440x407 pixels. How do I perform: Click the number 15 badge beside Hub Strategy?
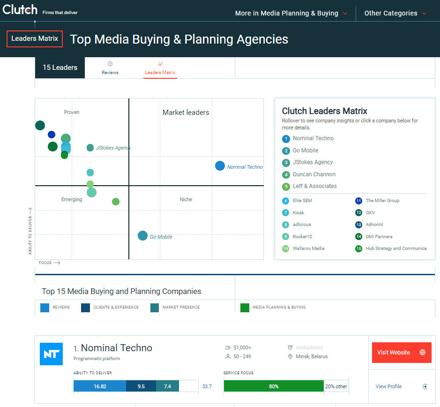tap(358, 249)
